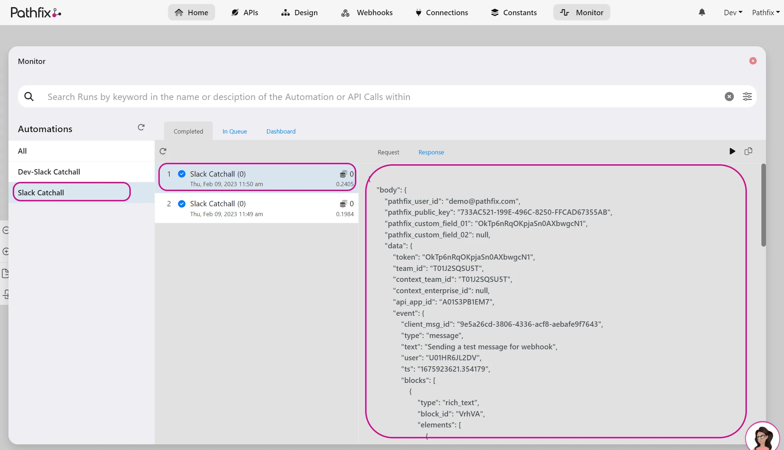
Task: Open search filter settings
Action: point(747,96)
